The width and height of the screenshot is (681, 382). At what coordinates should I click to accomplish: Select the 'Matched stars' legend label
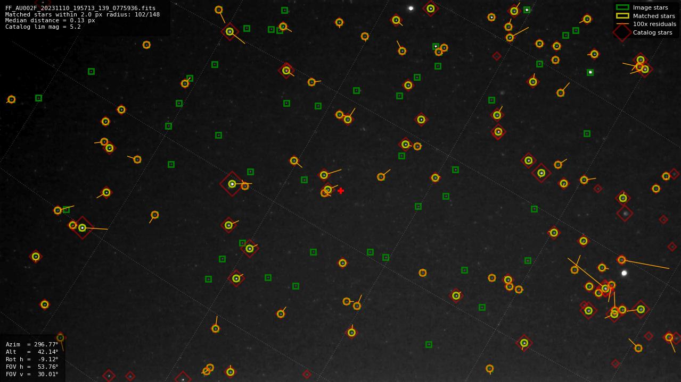(654, 16)
